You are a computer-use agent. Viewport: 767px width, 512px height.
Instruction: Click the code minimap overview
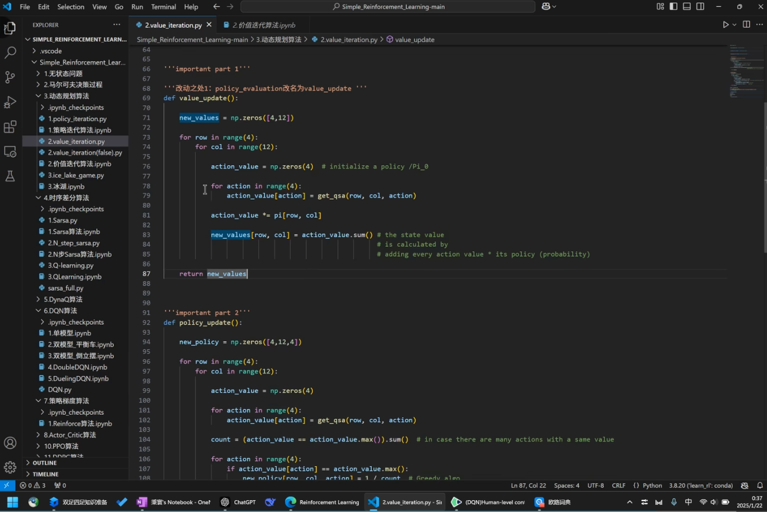746,72
